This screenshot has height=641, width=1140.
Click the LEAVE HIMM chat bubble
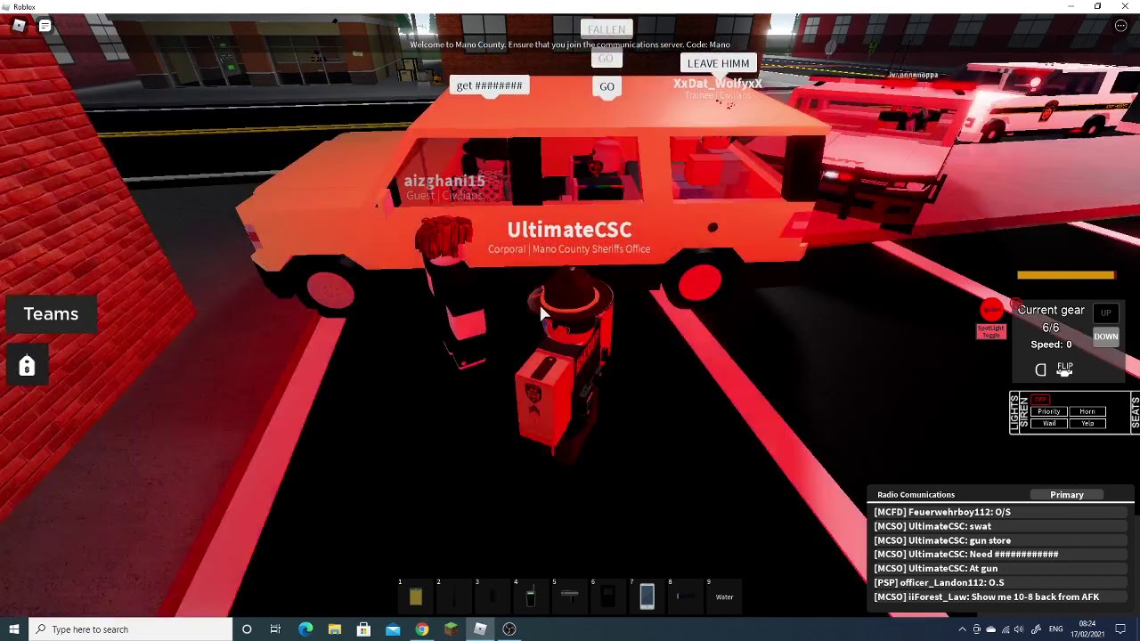pyautogui.click(x=718, y=63)
